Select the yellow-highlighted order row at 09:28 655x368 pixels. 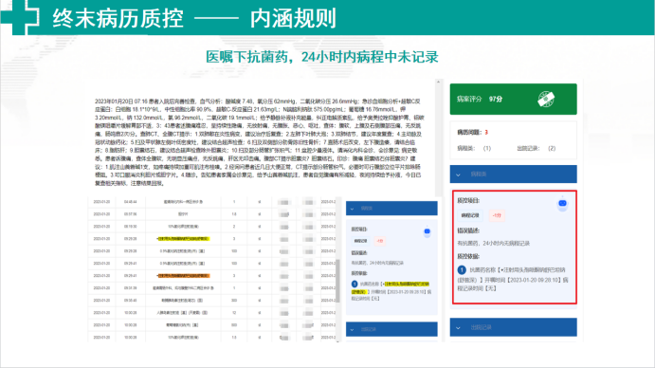(x=211, y=239)
